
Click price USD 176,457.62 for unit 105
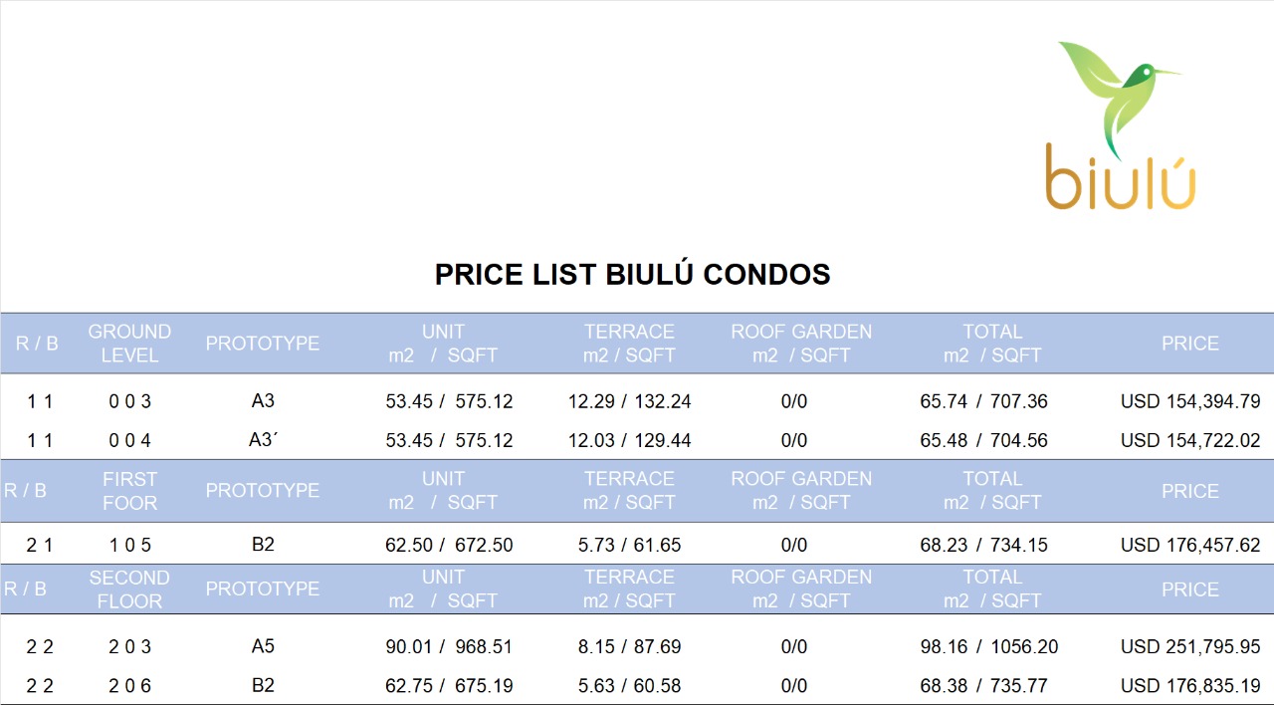click(x=1190, y=546)
